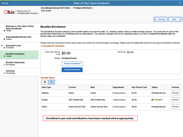Image resolution: width=183 pixels, height=137 pixels.
Task: Review the Vision plan row
Action: [175, 106]
